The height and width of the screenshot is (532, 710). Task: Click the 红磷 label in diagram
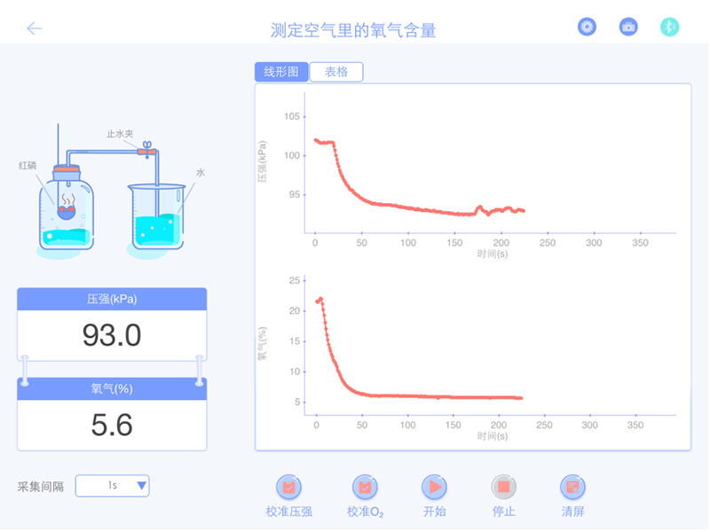[x=28, y=166]
